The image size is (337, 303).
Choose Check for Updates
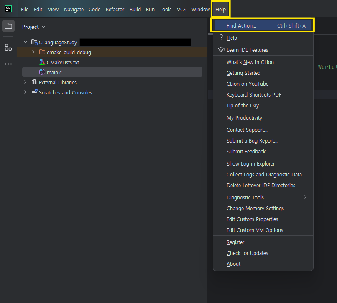pyautogui.click(x=263, y=253)
